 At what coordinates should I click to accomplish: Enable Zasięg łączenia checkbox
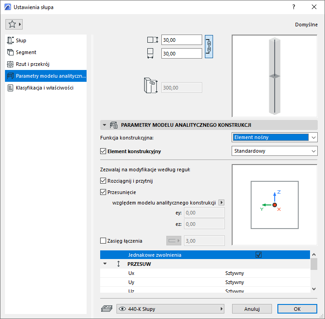103,241
